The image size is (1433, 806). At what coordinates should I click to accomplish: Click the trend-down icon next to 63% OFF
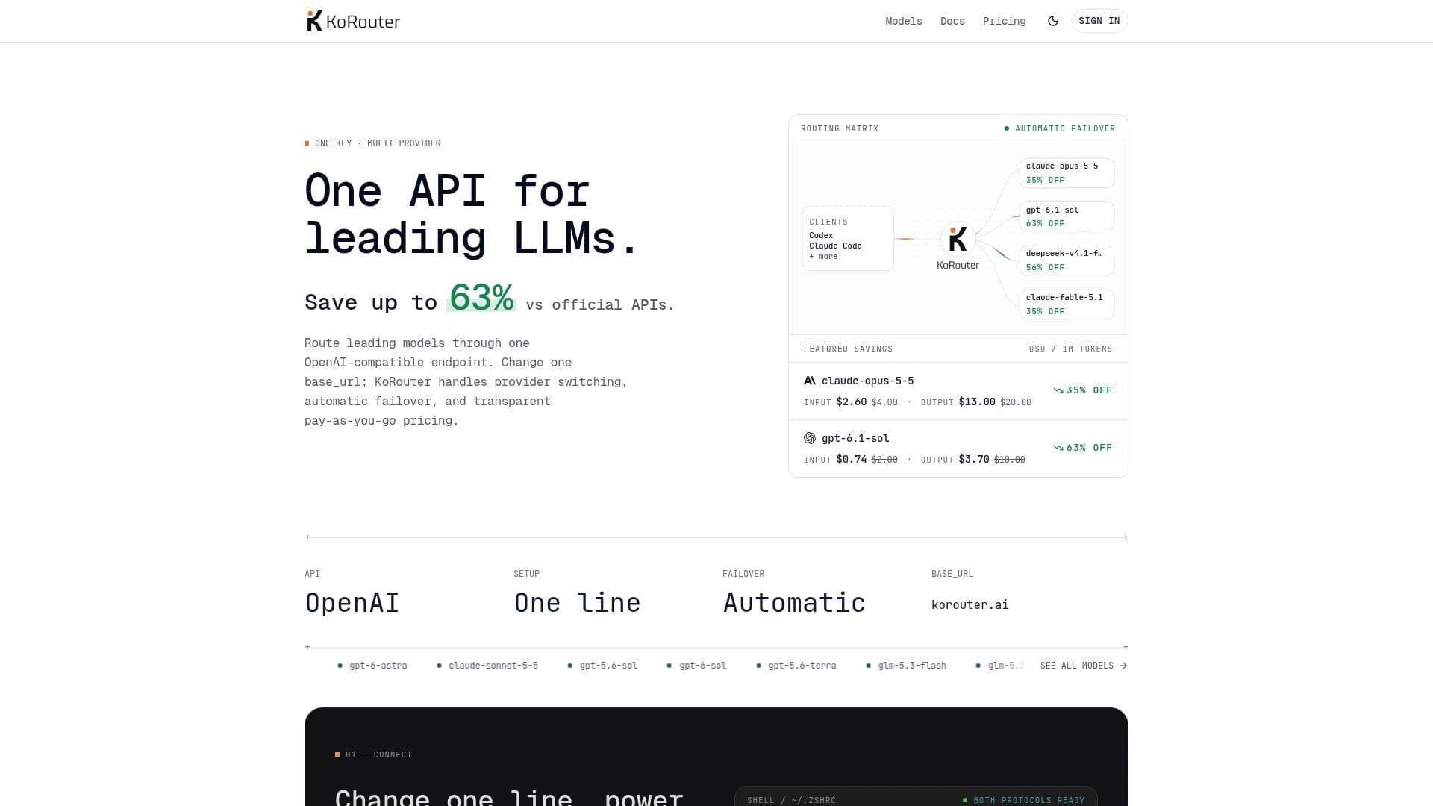pos(1058,448)
